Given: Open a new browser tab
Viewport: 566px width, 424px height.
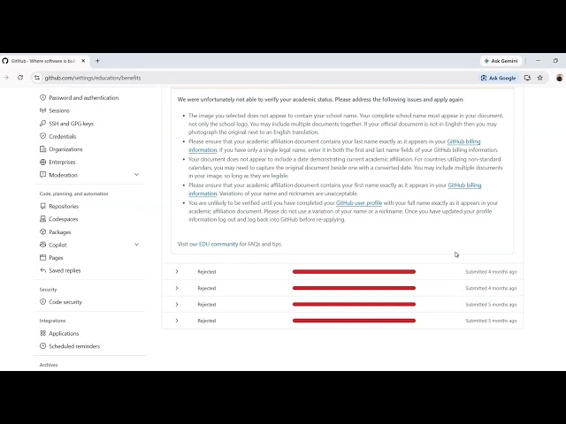Looking at the screenshot, I should pos(97,61).
